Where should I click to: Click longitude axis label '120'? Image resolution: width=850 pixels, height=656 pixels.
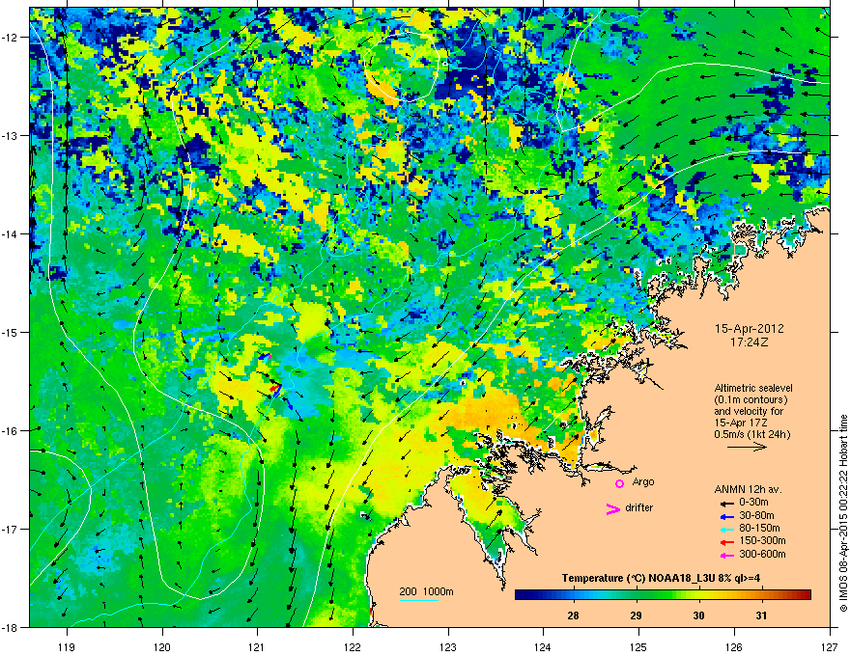point(162,646)
